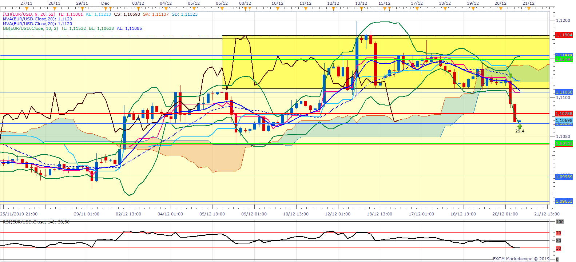The height and width of the screenshot is (262, 576).
Task: Click the green down-arrow signal in the cloud near 20/12
Action: [x=511, y=76]
